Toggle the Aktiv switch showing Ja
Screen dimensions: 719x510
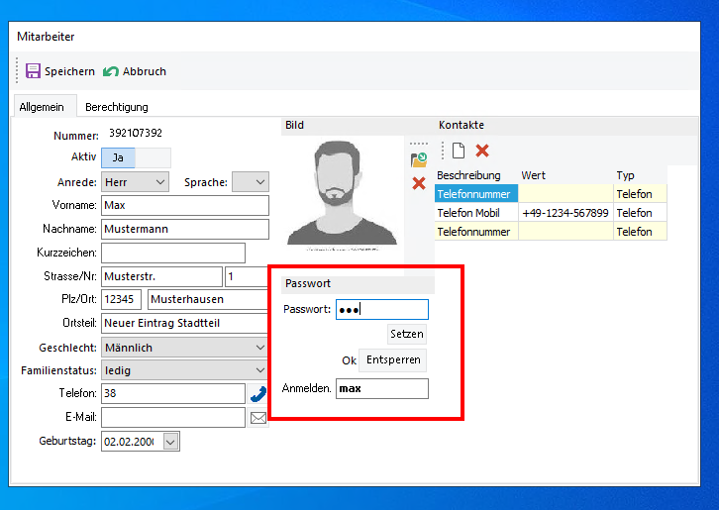136,157
